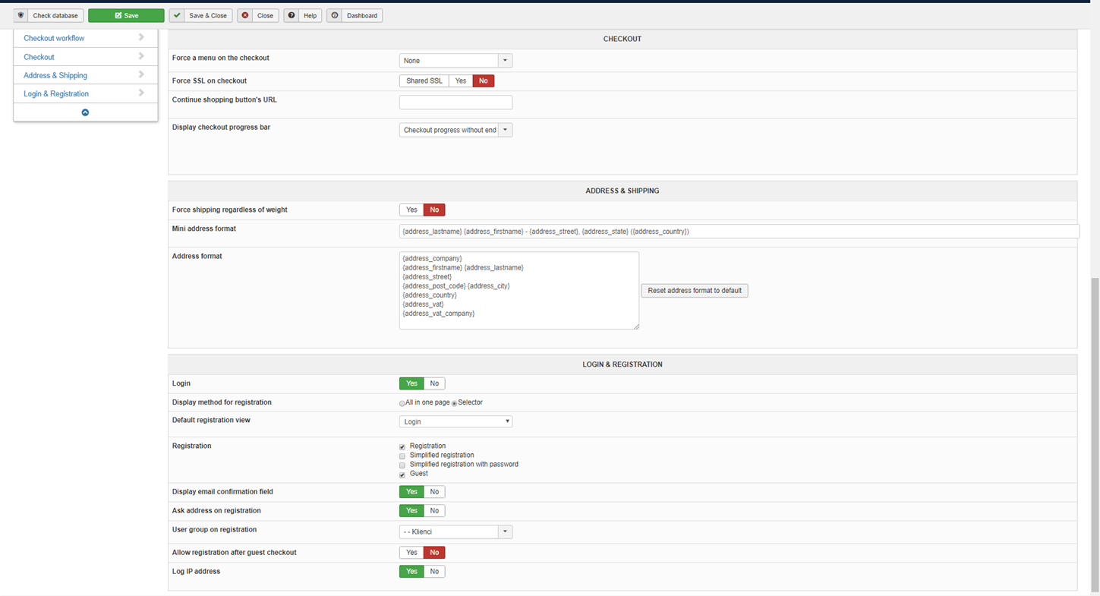Open Login & Registration in the sidebar

point(85,93)
